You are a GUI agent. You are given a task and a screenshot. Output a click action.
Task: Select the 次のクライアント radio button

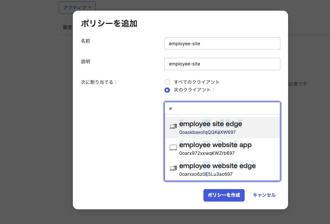coord(167,90)
